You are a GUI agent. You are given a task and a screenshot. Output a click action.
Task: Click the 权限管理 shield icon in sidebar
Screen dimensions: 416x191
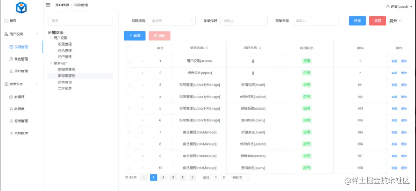click(11, 47)
